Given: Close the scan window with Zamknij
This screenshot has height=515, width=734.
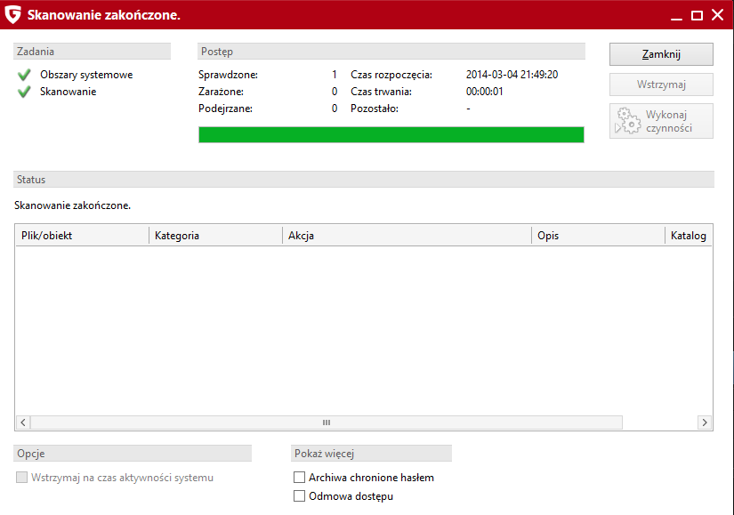Looking at the screenshot, I should [661, 54].
